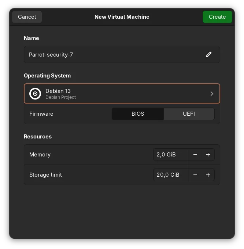Screen dimensions: 244x249
Task: Click the Firmware row label
Action: pyautogui.click(x=41, y=114)
